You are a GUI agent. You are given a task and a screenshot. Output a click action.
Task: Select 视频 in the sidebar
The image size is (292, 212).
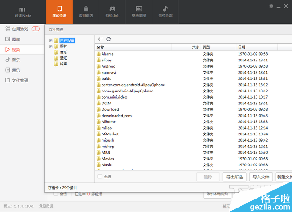pyautogui.click(x=22, y=49)
